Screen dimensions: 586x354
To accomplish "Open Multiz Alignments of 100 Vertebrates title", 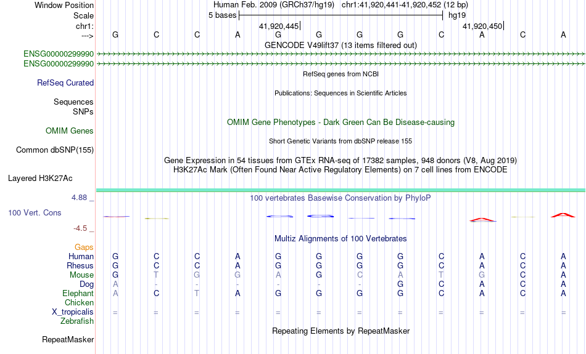I will 340,239.
